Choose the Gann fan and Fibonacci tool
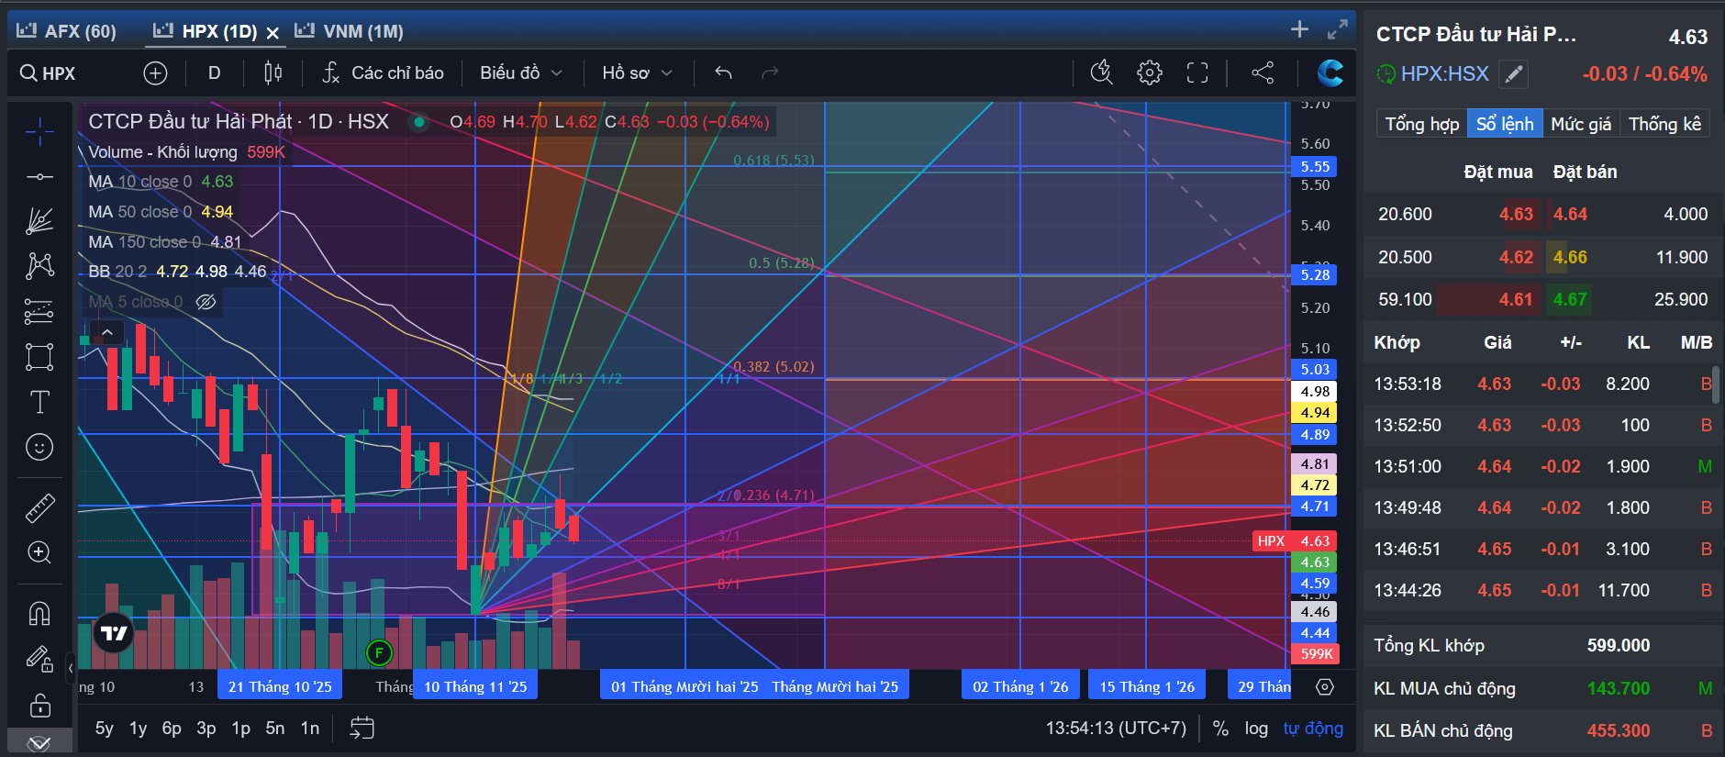The width and height of the screenshot is (1725, 757). click(39, 221)
